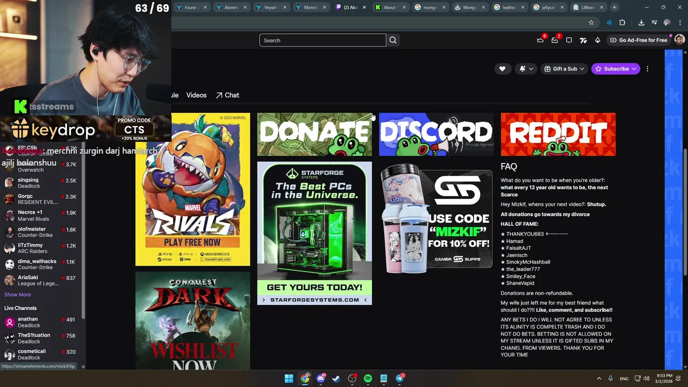Open the Whispers chat bubble icon

[x=569, y=40]
